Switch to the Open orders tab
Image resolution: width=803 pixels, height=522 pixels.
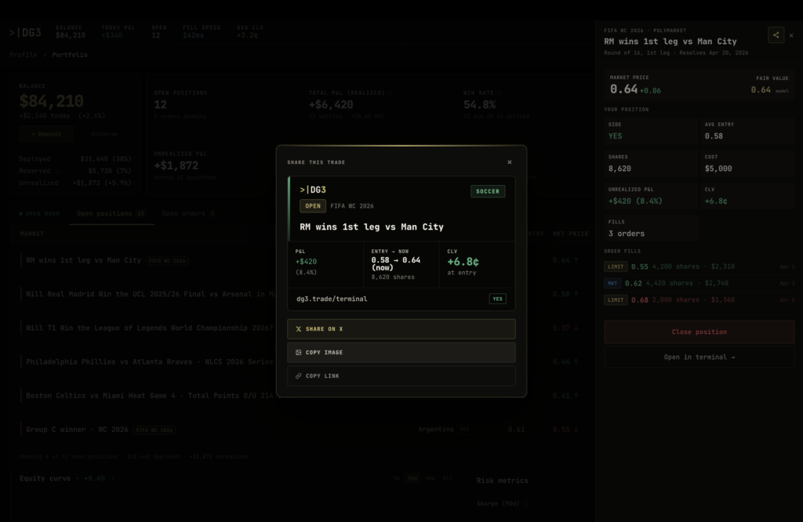188,214
